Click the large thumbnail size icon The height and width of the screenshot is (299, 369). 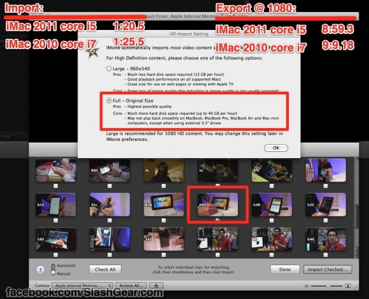pyautogui.click(x=348, y=286)
